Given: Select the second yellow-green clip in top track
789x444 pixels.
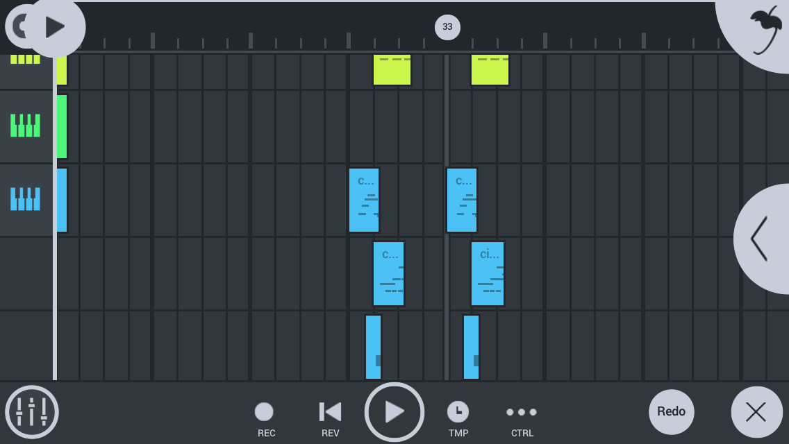Looking at the screenshot, I should tap(490, 70).
